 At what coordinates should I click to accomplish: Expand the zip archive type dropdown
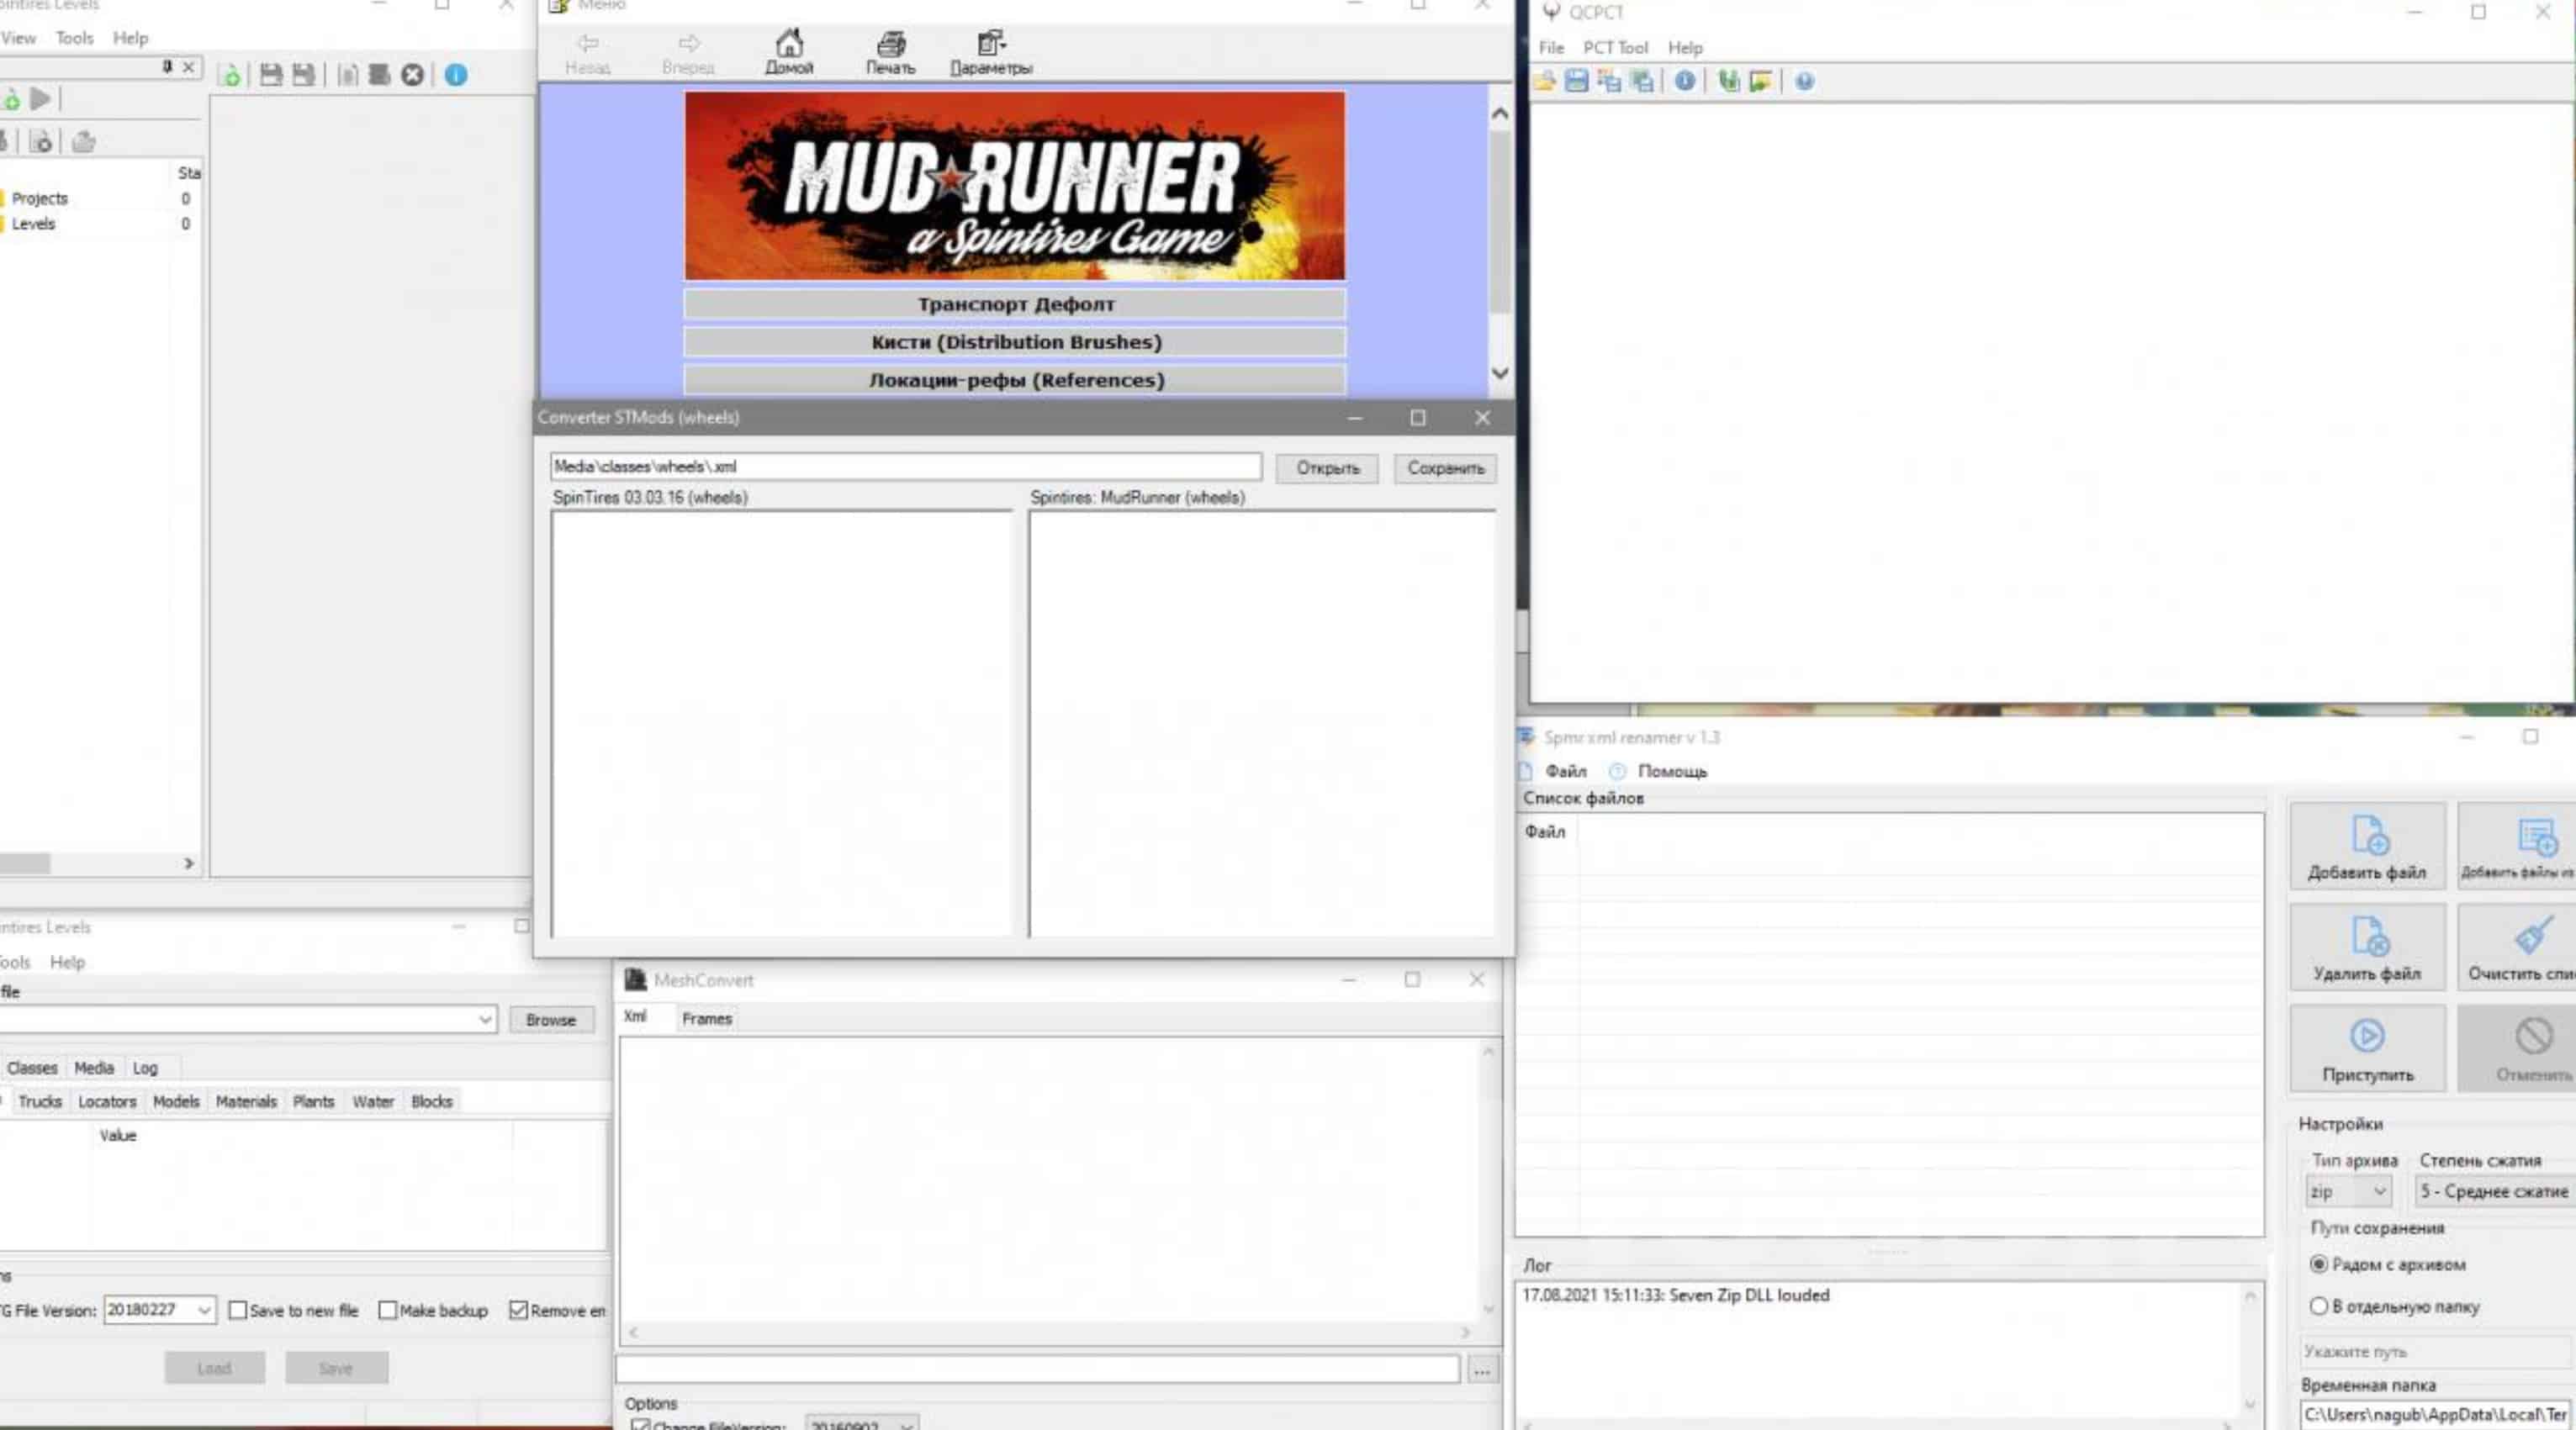[2380, 1191]
